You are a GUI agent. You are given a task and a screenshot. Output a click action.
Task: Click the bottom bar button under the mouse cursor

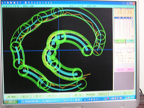click(x=91, y=94)
